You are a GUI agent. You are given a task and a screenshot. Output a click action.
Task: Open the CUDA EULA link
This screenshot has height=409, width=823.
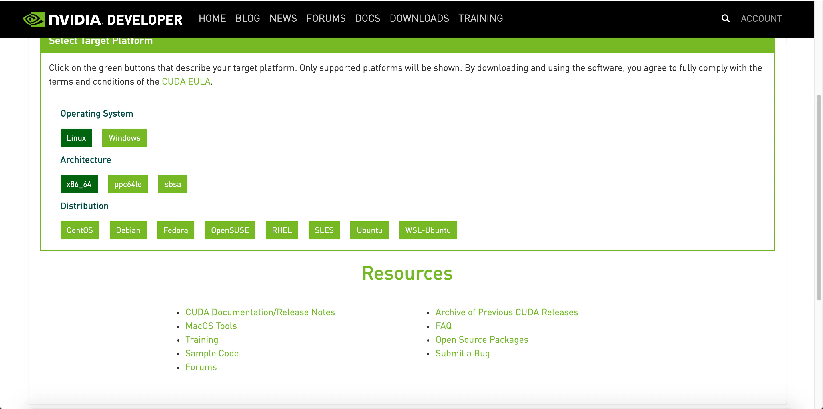tap(186, 82)
